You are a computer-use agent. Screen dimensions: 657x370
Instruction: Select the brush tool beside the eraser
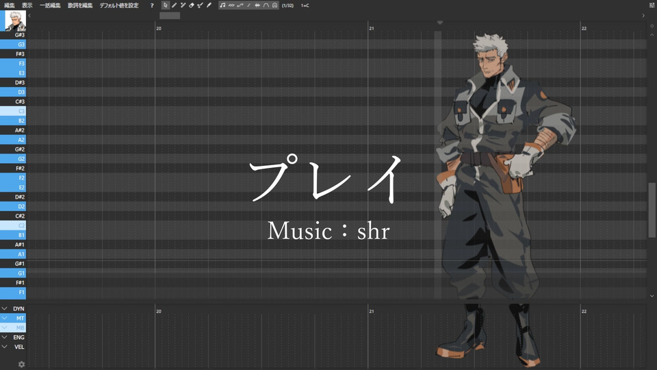201,5
